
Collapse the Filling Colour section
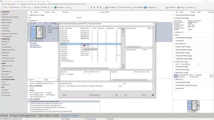[175, 73]
